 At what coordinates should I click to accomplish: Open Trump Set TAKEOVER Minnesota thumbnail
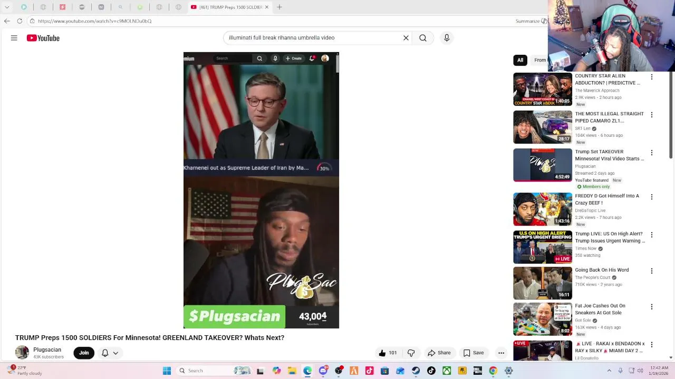tap(543, 165)
